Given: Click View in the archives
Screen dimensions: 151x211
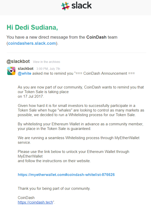Looking at the screenshot, I should [x=47, y=62].
